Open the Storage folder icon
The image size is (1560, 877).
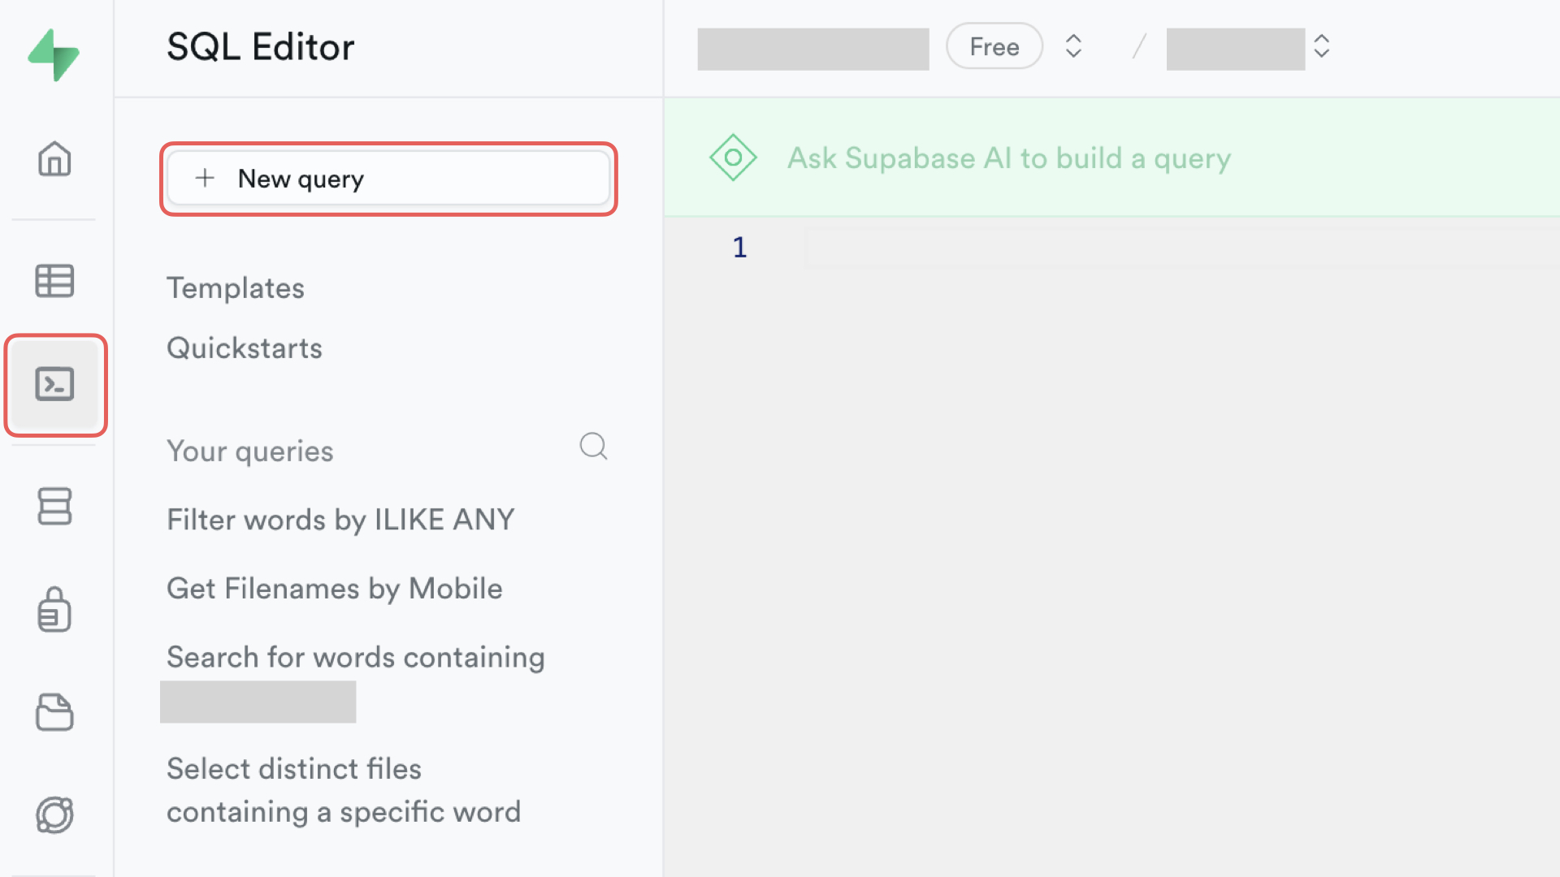54,712
